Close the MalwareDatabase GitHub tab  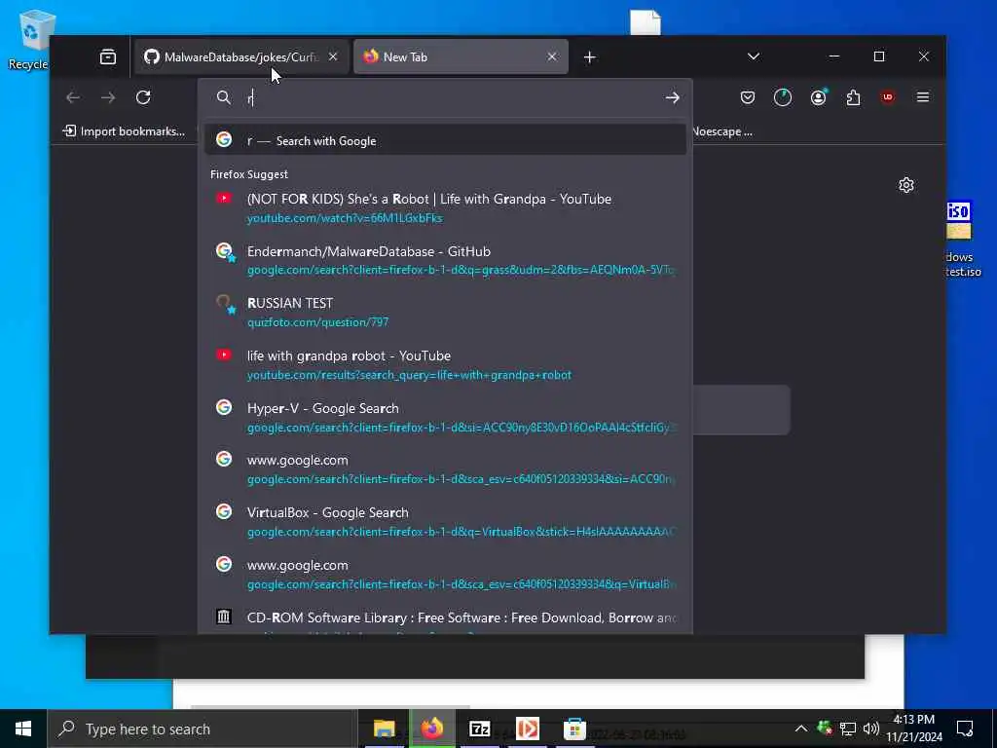tap(333, 57)
